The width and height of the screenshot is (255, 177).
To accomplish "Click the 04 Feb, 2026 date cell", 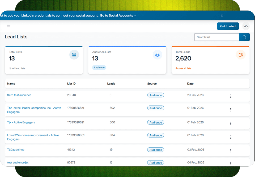I will (196, 162).
